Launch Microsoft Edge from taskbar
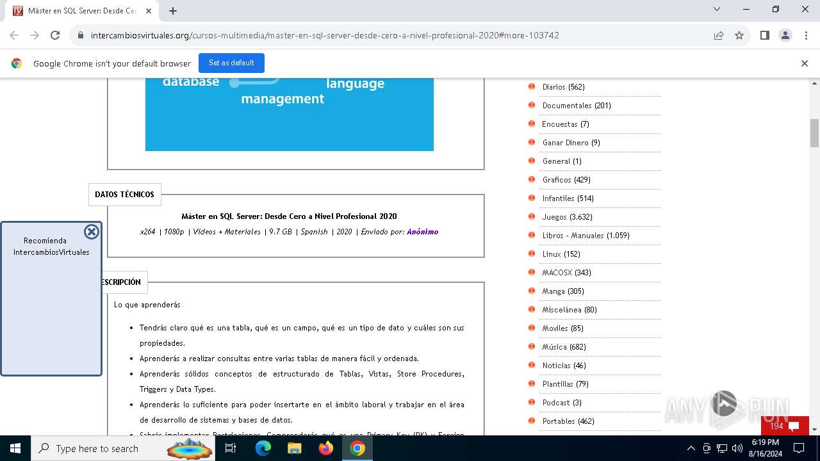Viewport: 820px width, 461px height. pos(263,448)
